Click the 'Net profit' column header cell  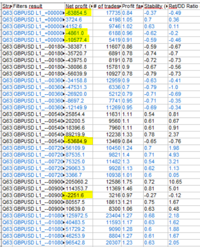(x=79, y=6)
